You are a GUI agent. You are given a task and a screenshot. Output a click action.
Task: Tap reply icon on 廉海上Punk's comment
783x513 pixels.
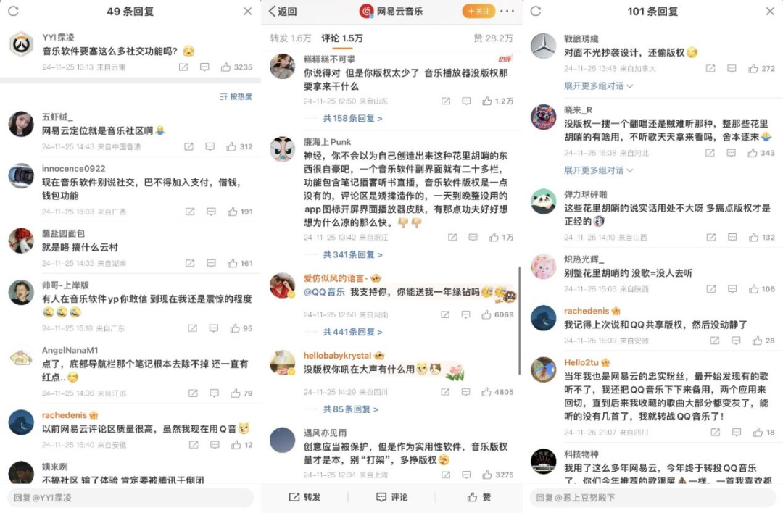click(x=473, y=237)
